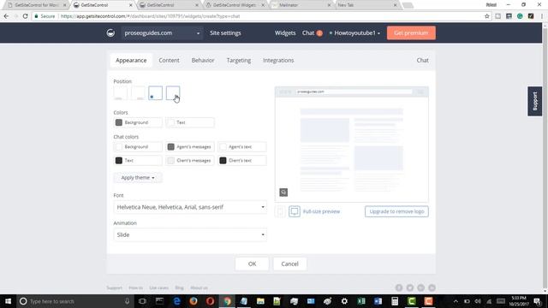
Task: Launch Opera from taskbar
Action: pos(210,301)
